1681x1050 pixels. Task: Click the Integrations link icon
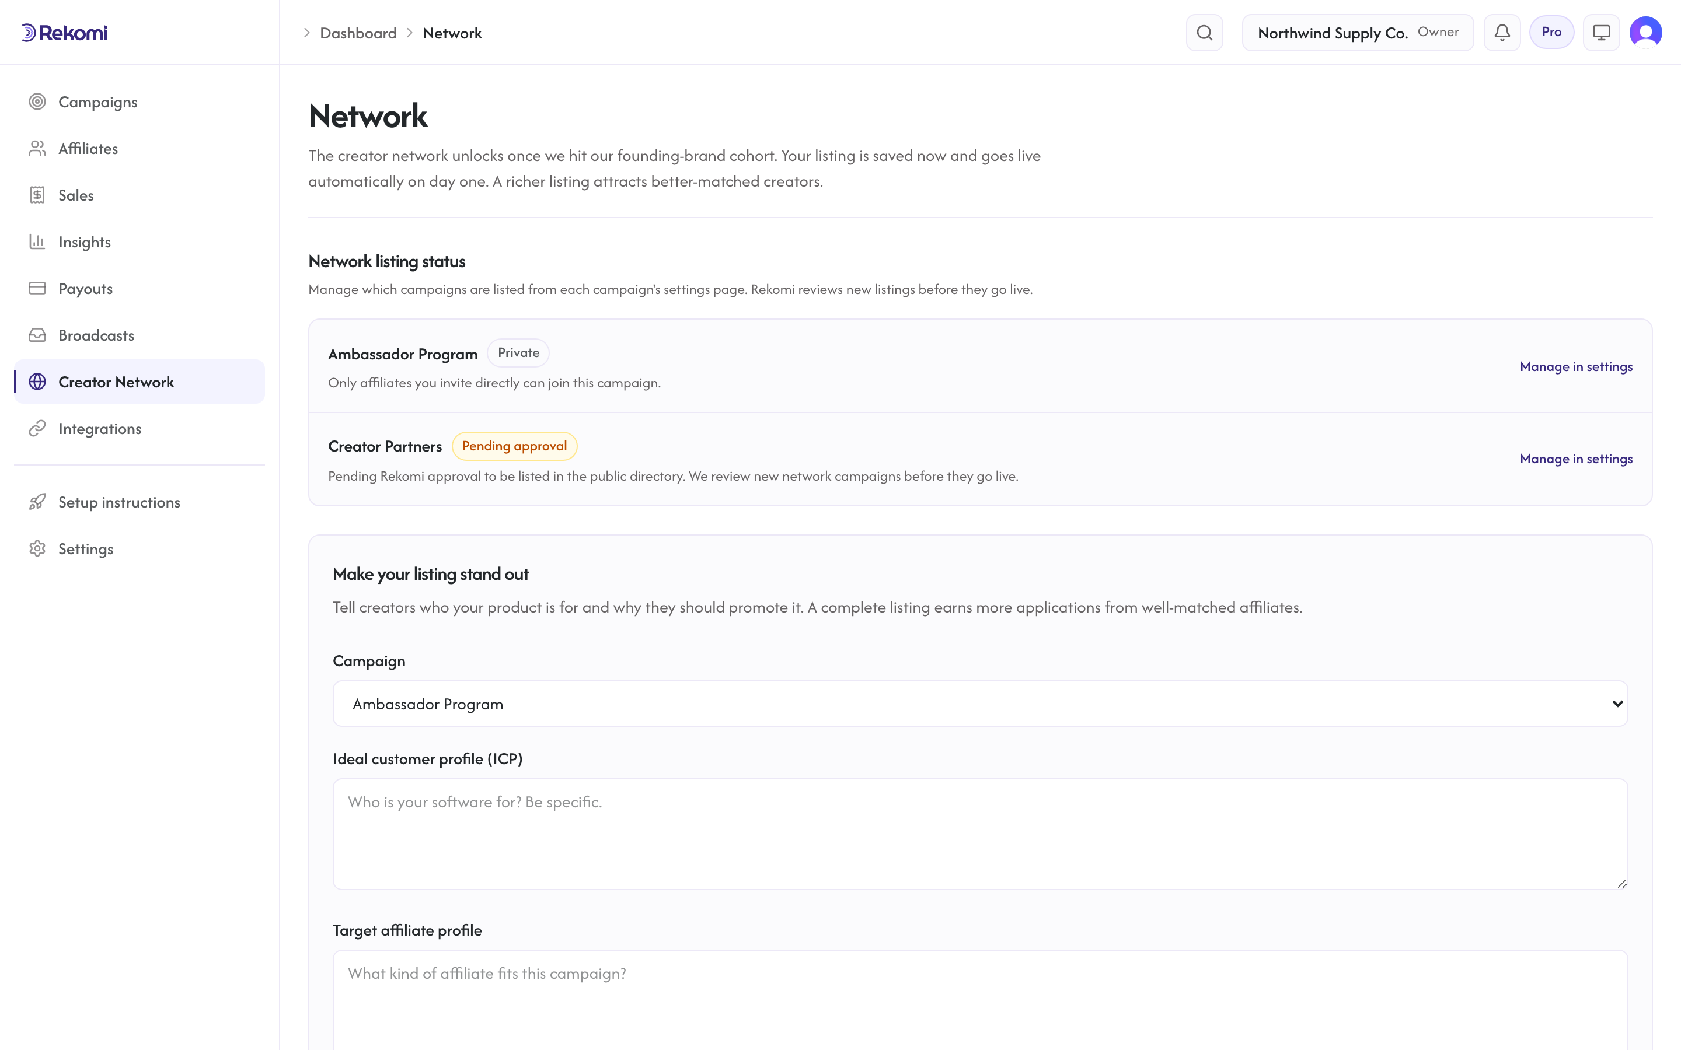(37, 429)
